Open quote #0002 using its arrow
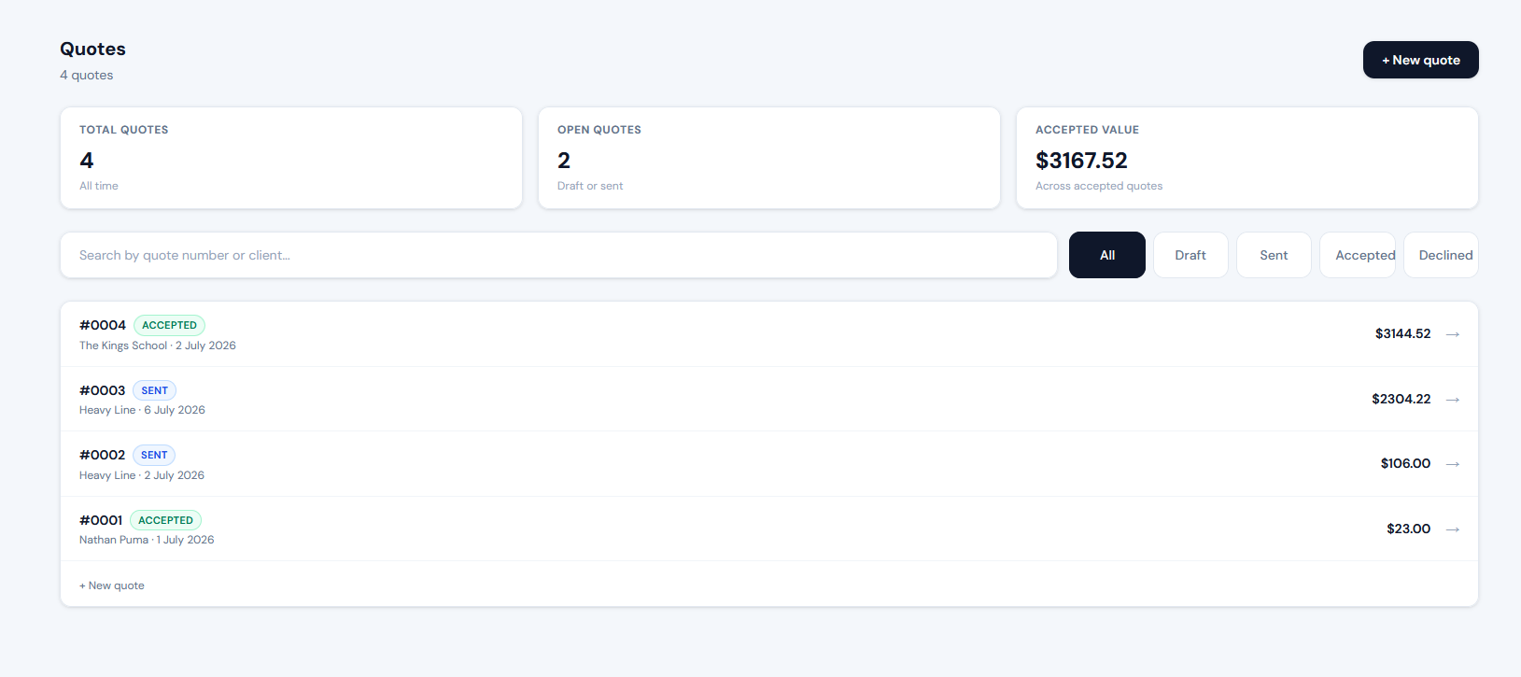The height and width of the screenshot is (677, 1521). coord(1453,464)
